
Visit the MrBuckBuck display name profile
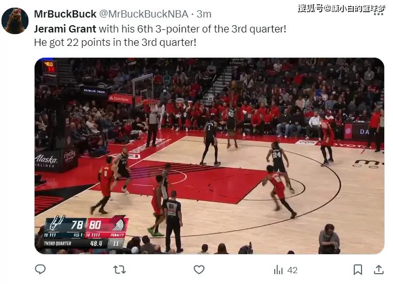pos(65,14)
